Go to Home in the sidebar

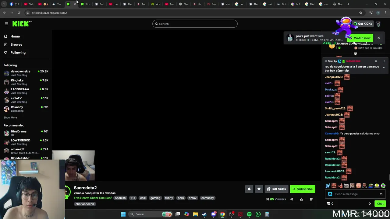(15, 36)
